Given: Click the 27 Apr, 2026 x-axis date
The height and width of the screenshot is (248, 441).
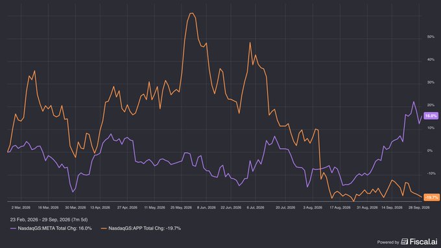Looking at the screenshot, I should click(x=127, y=208).
